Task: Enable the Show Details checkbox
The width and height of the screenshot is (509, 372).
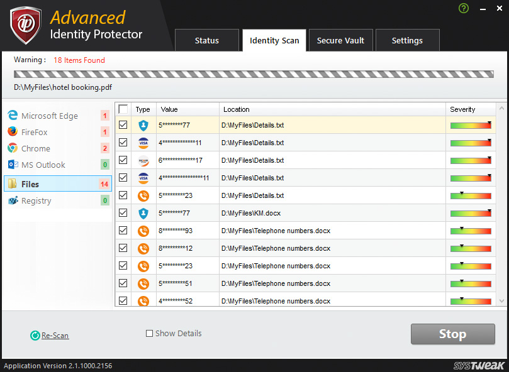Action: [149, 334]
